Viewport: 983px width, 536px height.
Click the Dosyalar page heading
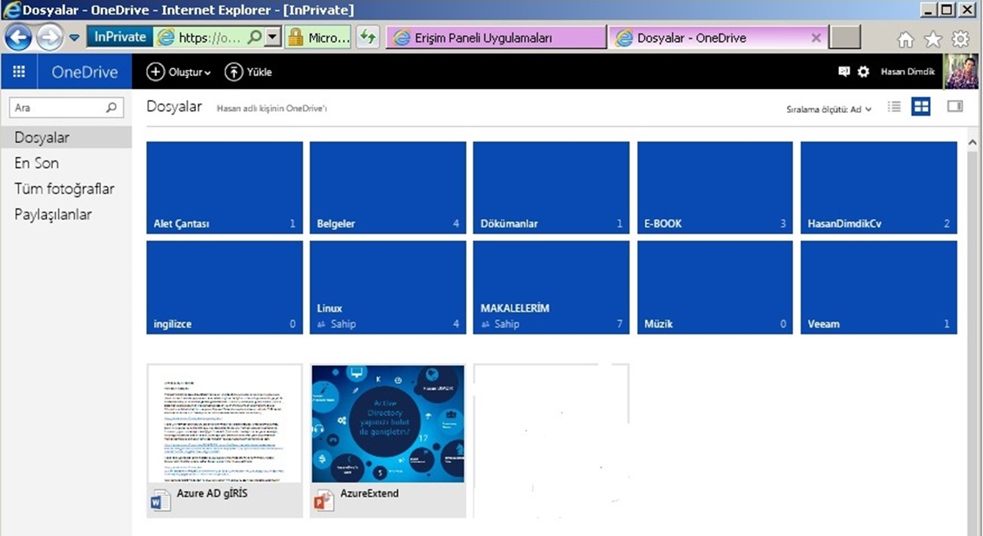coord(174,107)
